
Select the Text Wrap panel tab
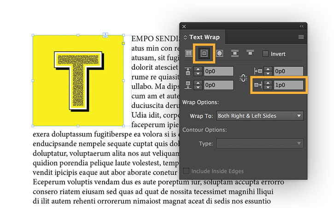[204, 37]
